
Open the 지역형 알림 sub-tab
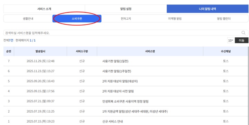(x=175, y=19)
